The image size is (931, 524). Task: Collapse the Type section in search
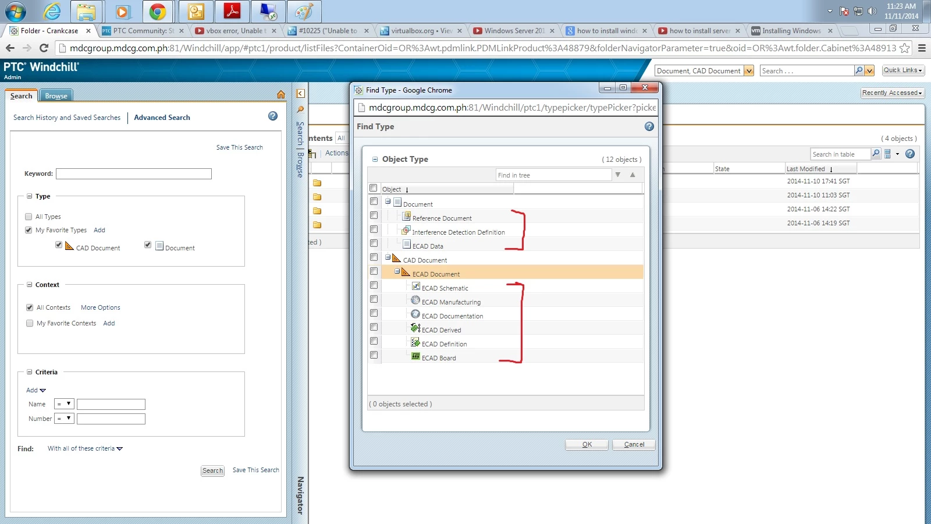(x=29, y=196)
